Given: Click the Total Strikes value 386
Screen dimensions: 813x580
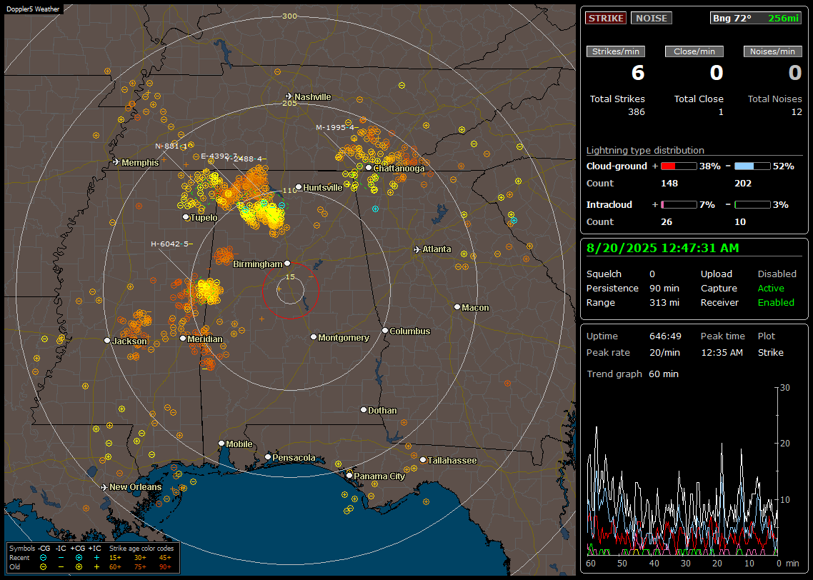Looking at the screenshot, I should (x=637, y=112).
